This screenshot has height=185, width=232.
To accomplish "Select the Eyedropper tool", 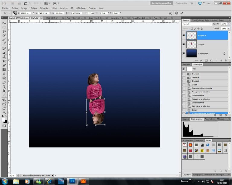I will (x=4, y=44).
